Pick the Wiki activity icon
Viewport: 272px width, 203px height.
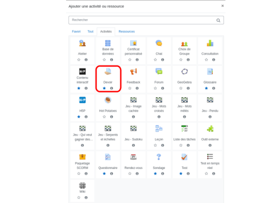(82, 185)
